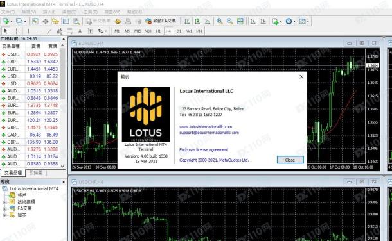
Task: Switch timeframe to H1
Action: 158,31
